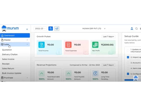
Task: Click Compared to 16 Mar - 22 Mar 2023 text
Action: tap(85, 65)
